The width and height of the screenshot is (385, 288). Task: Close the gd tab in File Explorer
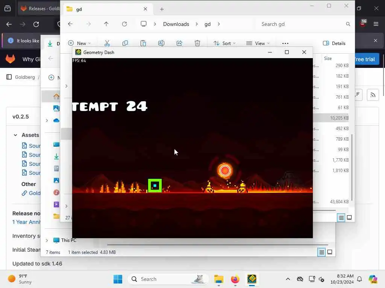pyautogui.click(x=146, y=9)
